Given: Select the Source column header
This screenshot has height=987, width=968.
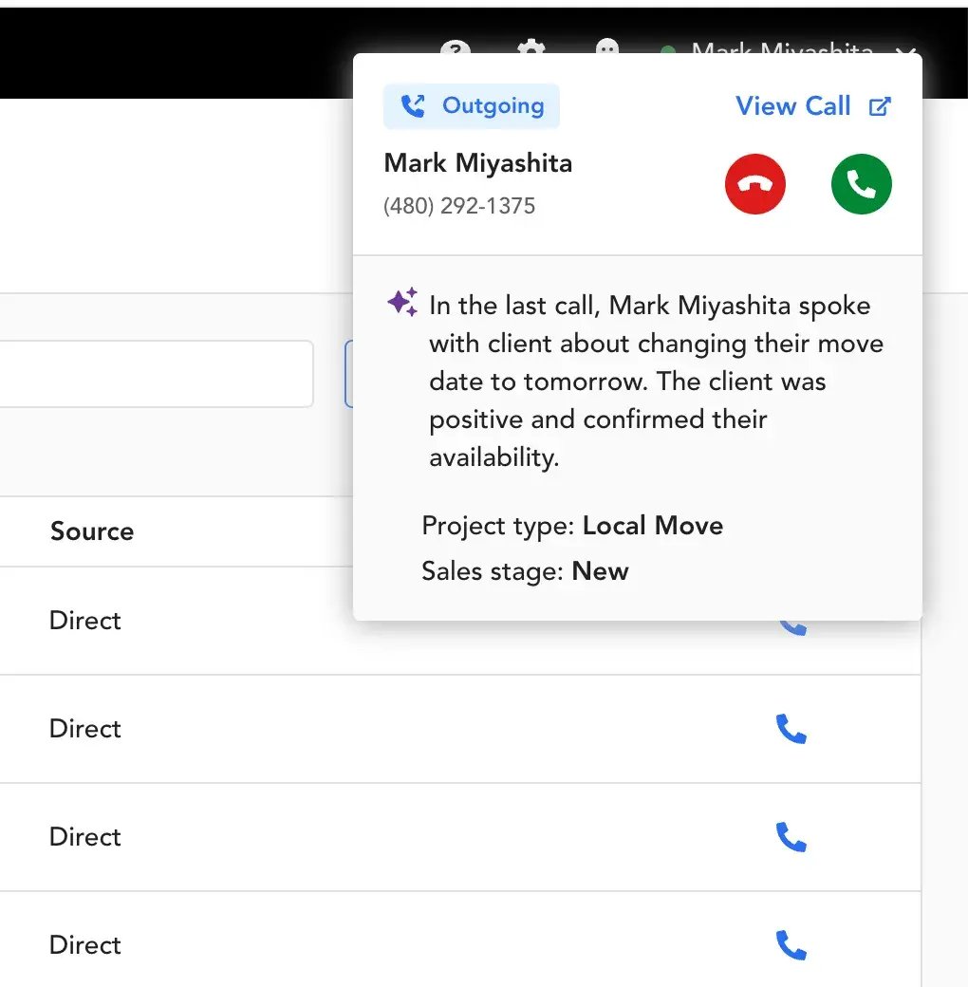Looking at the screenshot, I should (x=91, y=531).
